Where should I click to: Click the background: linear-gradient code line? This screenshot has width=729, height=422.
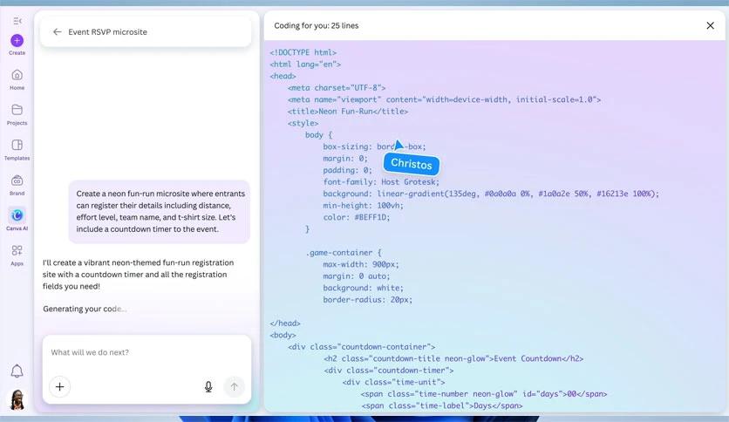click(x=491, y=194)
